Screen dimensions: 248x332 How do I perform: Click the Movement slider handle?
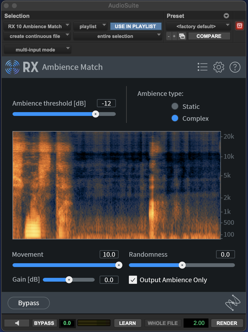pyautogui.click(x=119, y=265)
